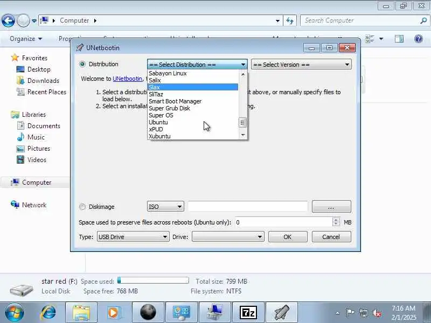Increase persistent space with up stepper
431x323 pixels.
(x=336, y=220)
